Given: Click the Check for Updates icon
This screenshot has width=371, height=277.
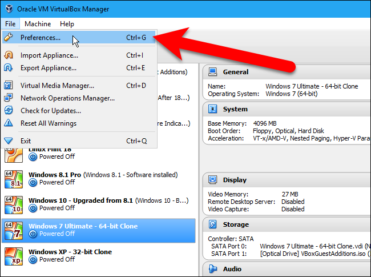Looking at the screenshot, I should click(9, 110).
